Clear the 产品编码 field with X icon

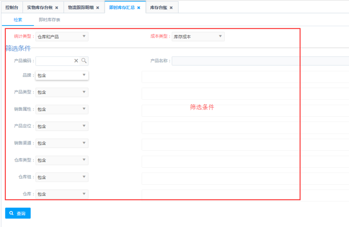click(x=76, y=61)
